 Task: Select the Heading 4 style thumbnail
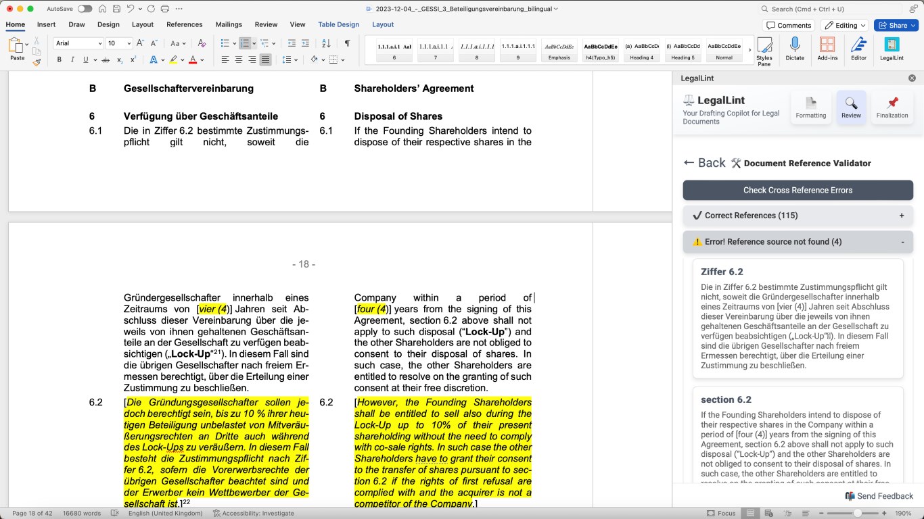pyautogui.click(x=641, y=49)
